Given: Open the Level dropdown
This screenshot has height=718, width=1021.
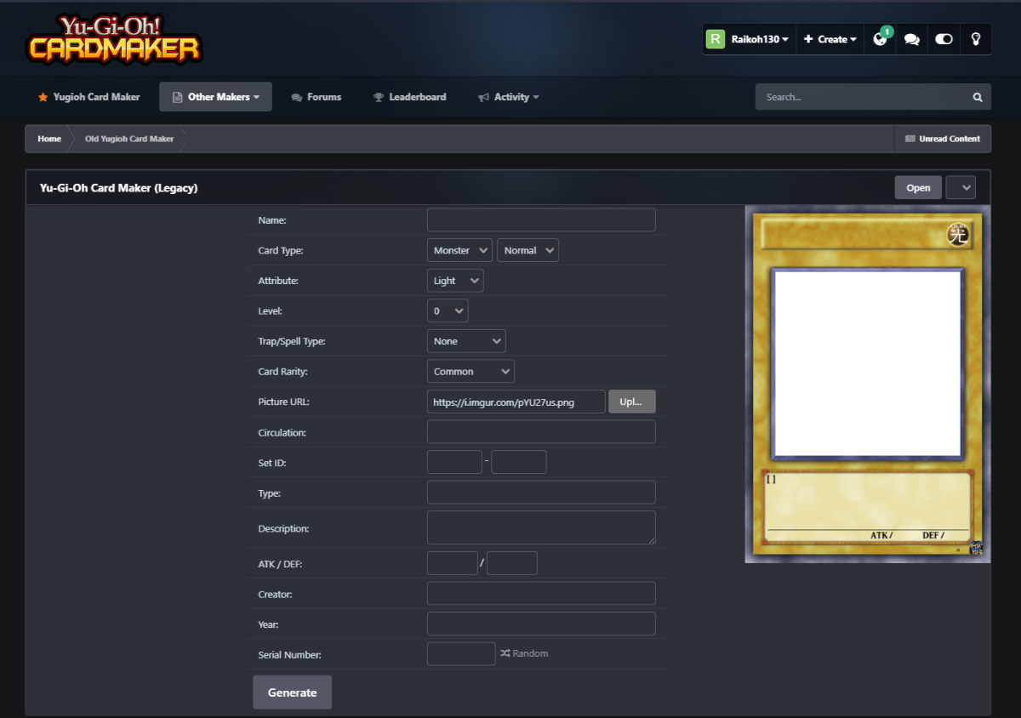Looking at the screenshot, I should point(448,311).
